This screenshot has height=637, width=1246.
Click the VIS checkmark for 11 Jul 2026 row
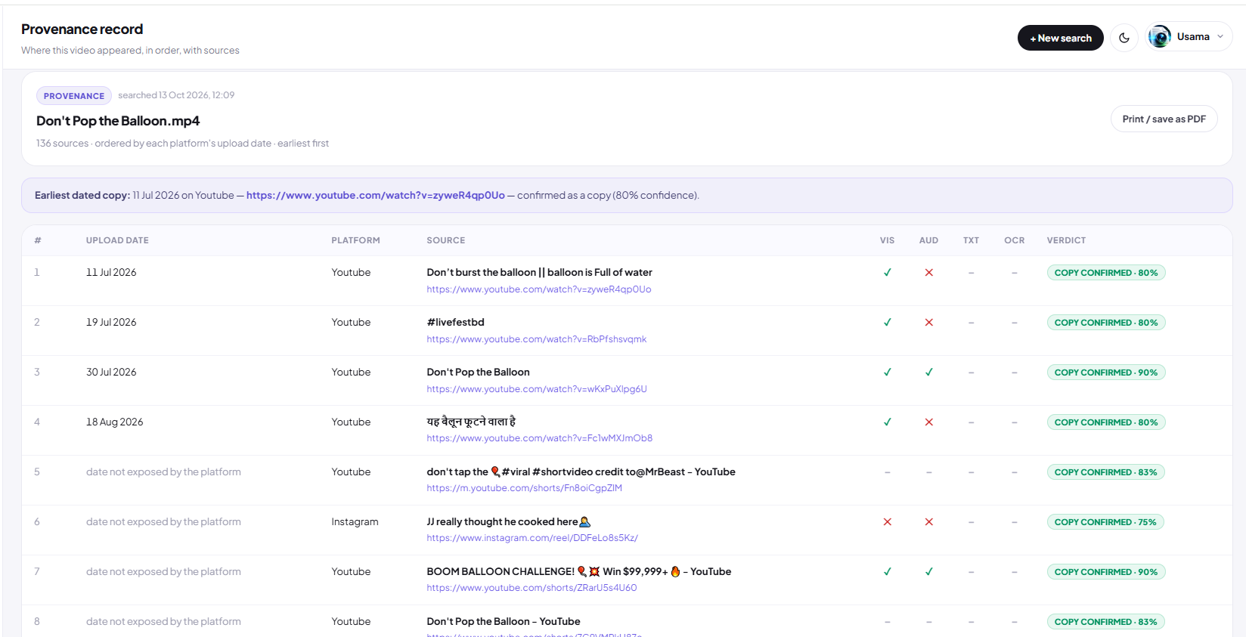(887, 273)
